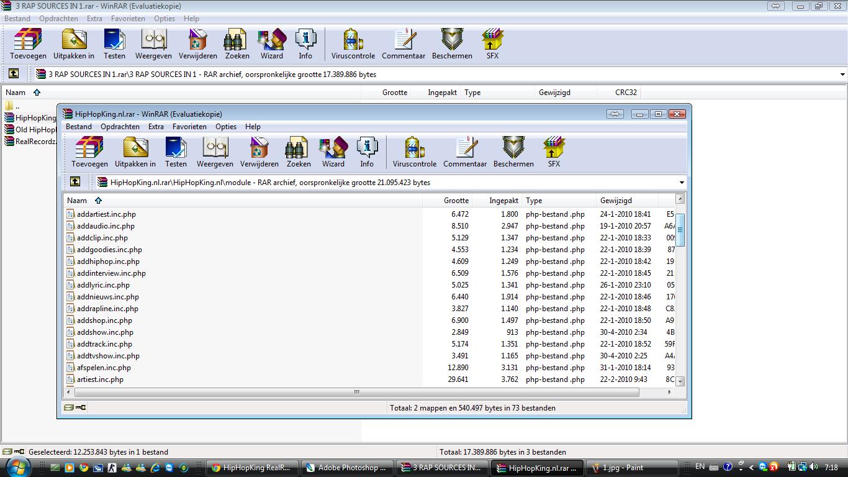The height and width of the screenshot is (477, 848).
Task: Switch to Adobe Photoshop taskbar item
Action: pyautogui.click(x=347, y=468)
